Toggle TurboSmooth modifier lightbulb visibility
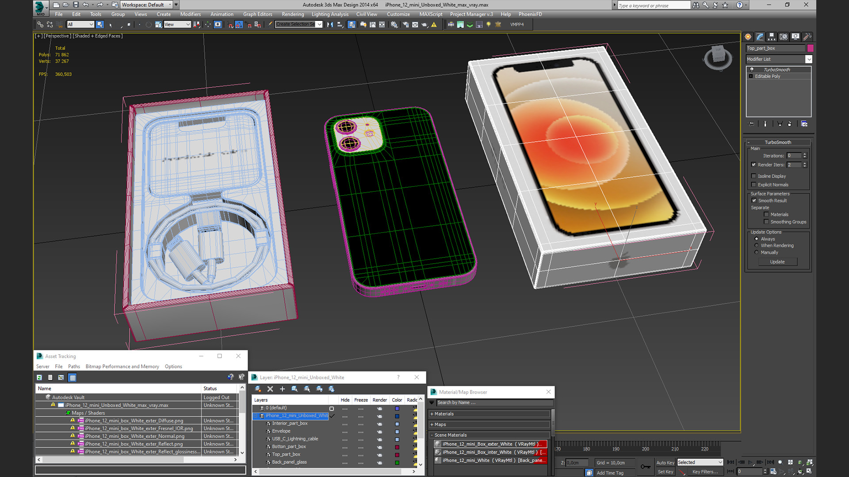This screenshot has width=849, height=477. click(751, 70)
